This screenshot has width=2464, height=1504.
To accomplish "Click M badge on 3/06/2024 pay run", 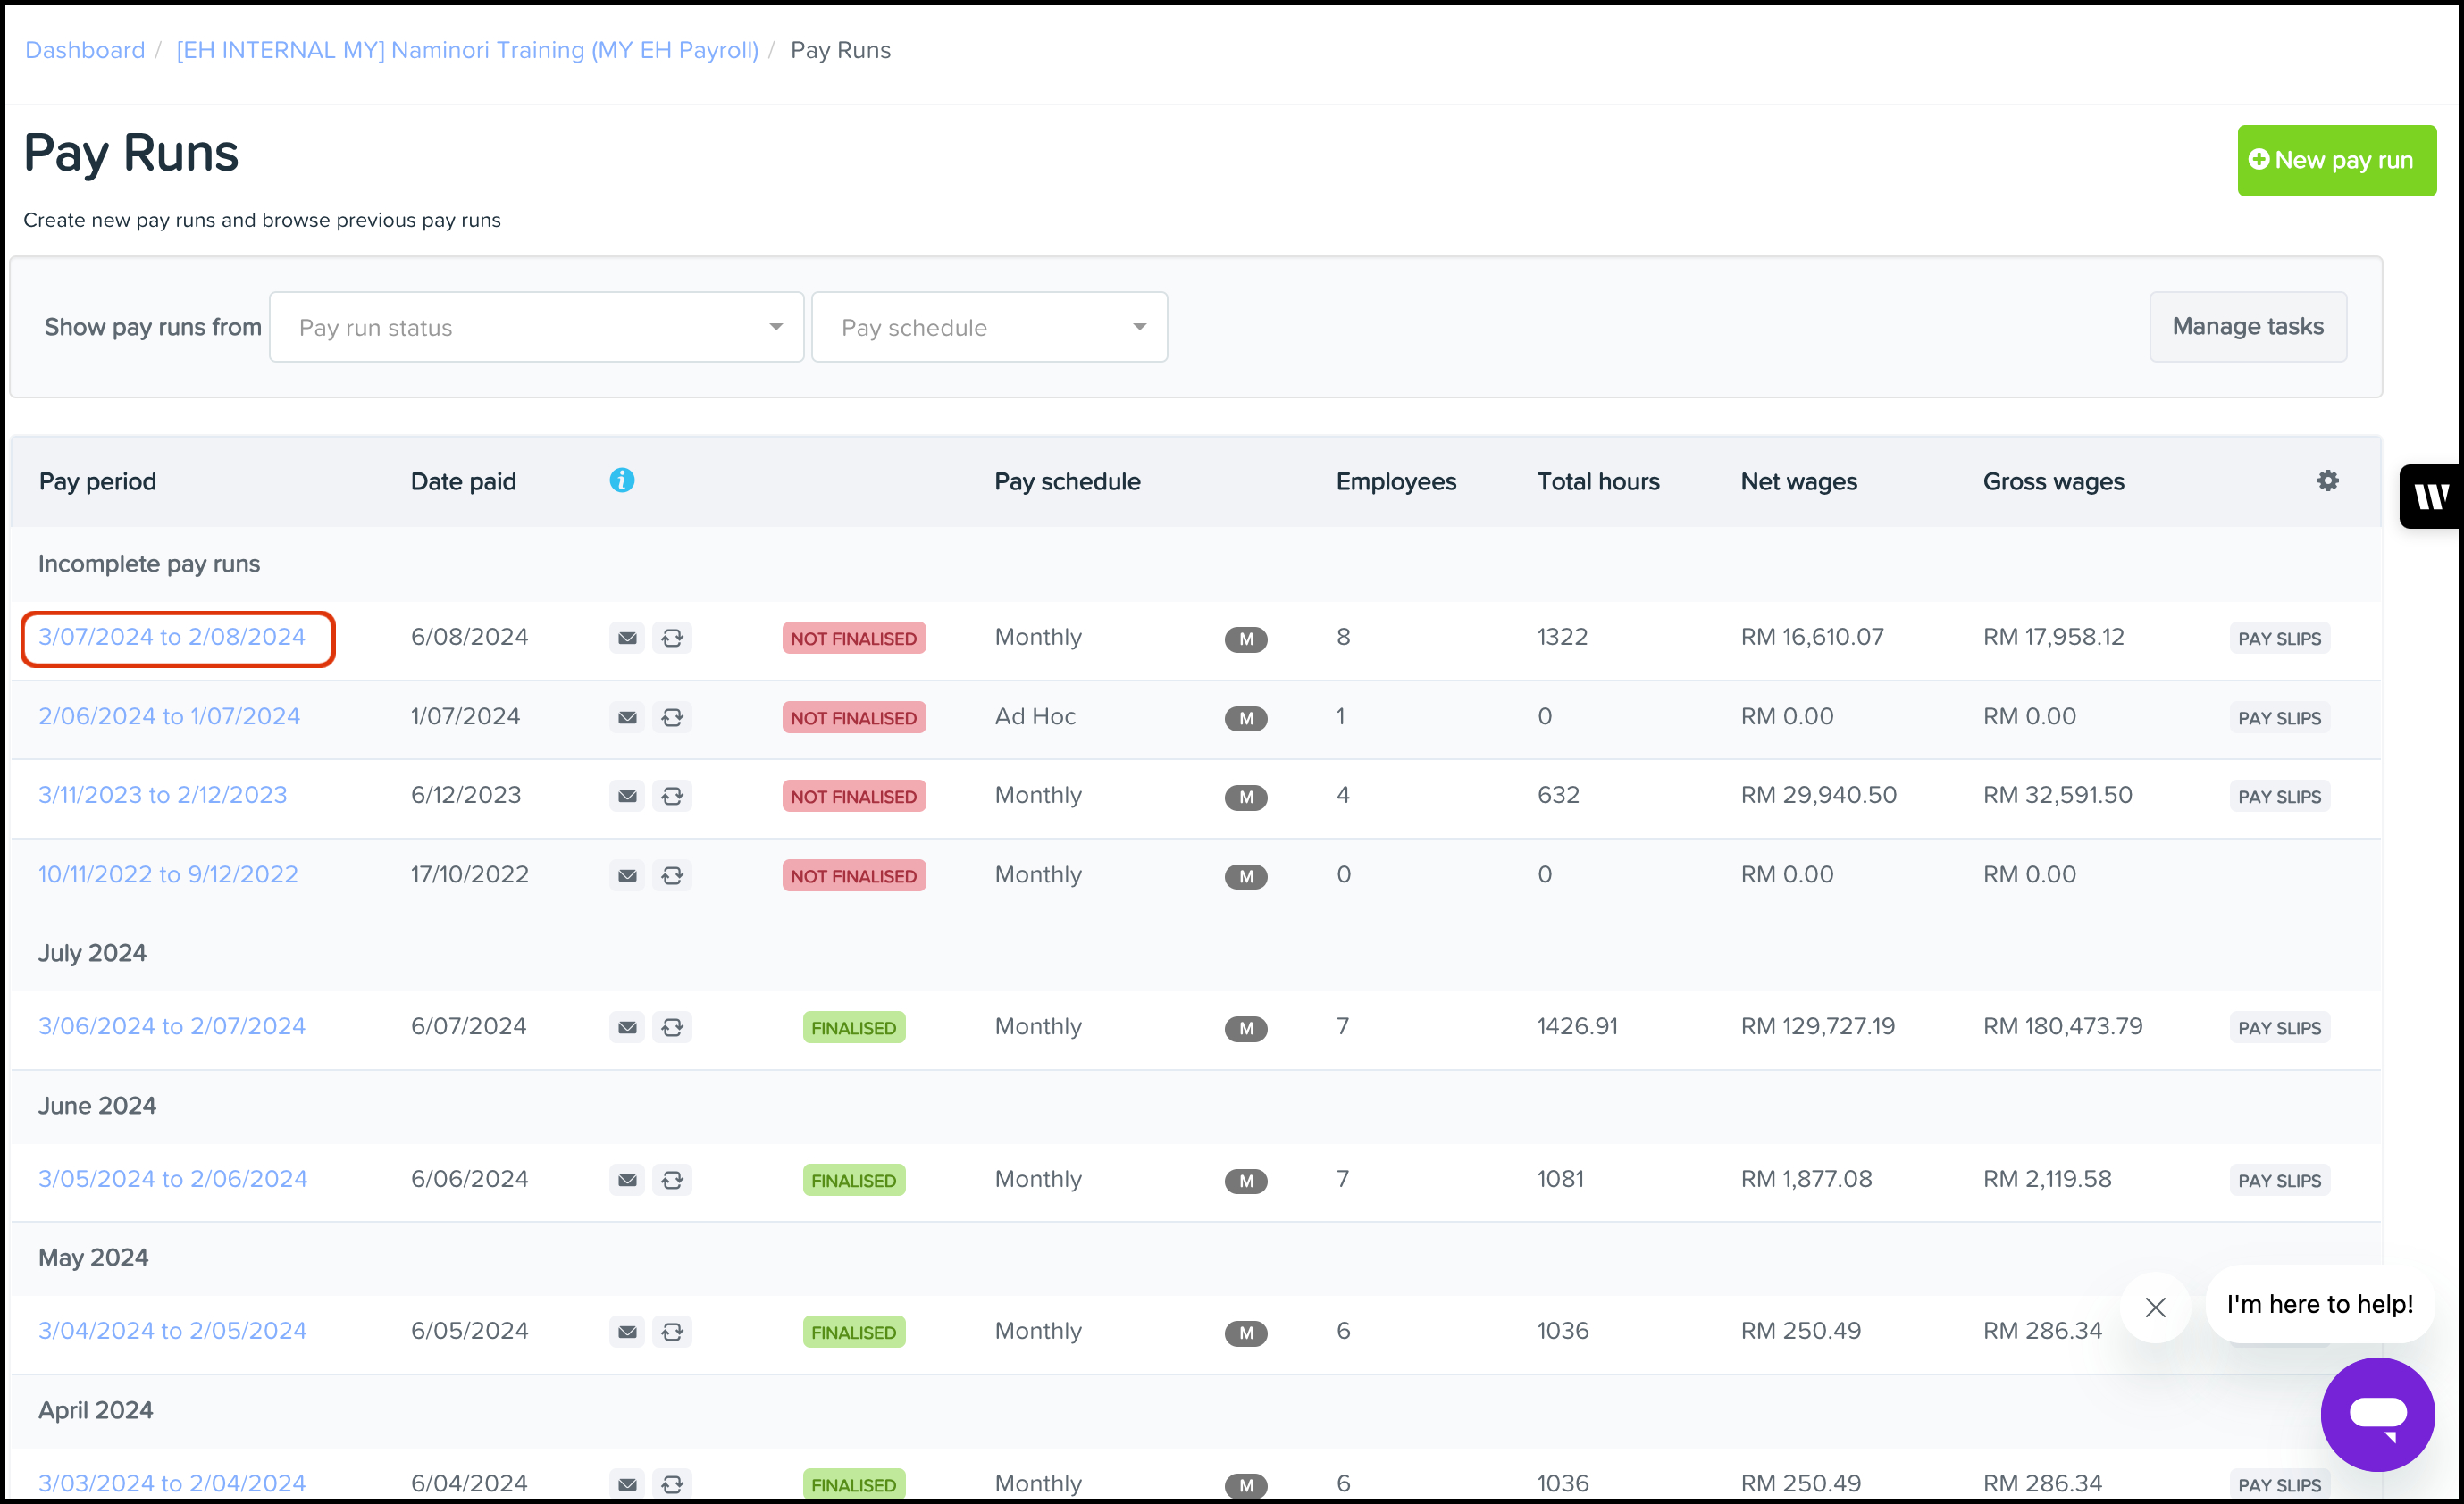I will pyautogui.click(x=1245, y=1028).
